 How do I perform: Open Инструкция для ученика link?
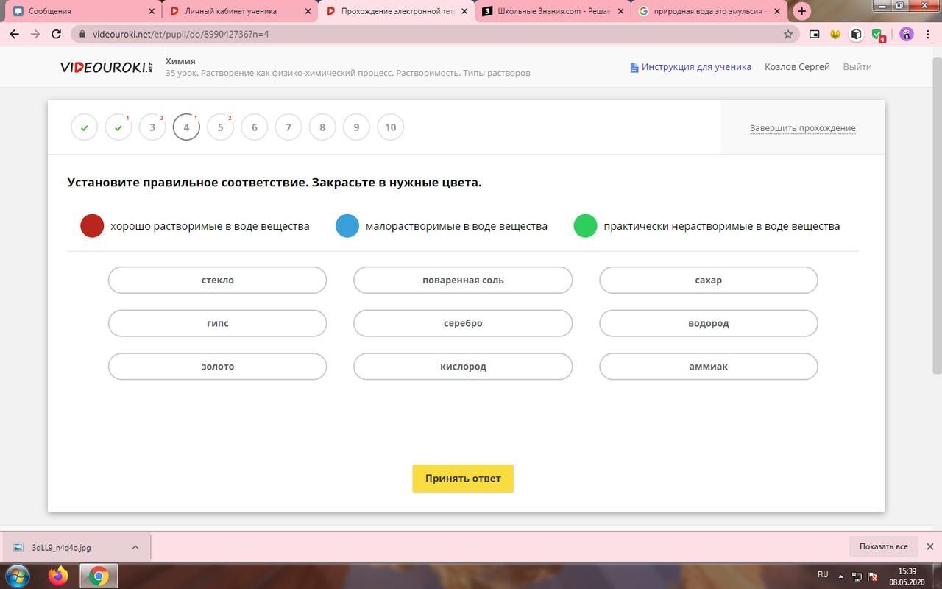[696, 67]
